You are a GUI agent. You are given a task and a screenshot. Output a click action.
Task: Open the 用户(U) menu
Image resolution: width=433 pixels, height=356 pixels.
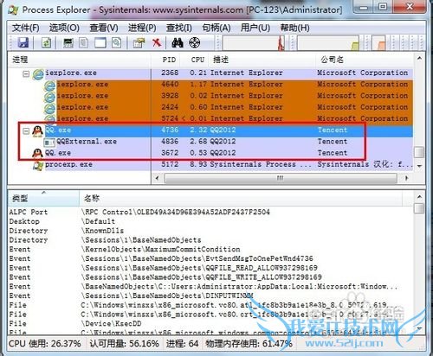pyautogui.click(x=255, y=28)
